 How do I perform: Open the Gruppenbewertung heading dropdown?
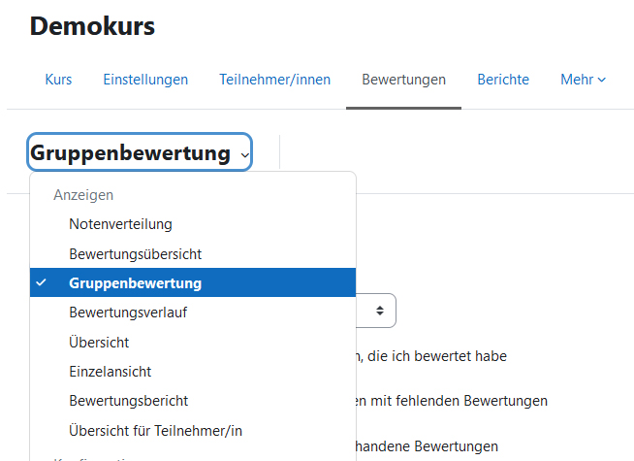pyautogui.click(x=140, y=152)
